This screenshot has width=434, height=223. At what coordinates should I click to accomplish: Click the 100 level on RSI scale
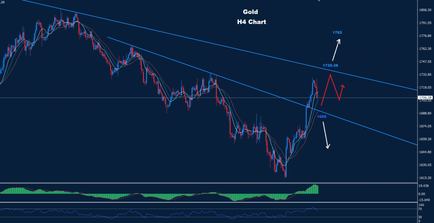422,205
